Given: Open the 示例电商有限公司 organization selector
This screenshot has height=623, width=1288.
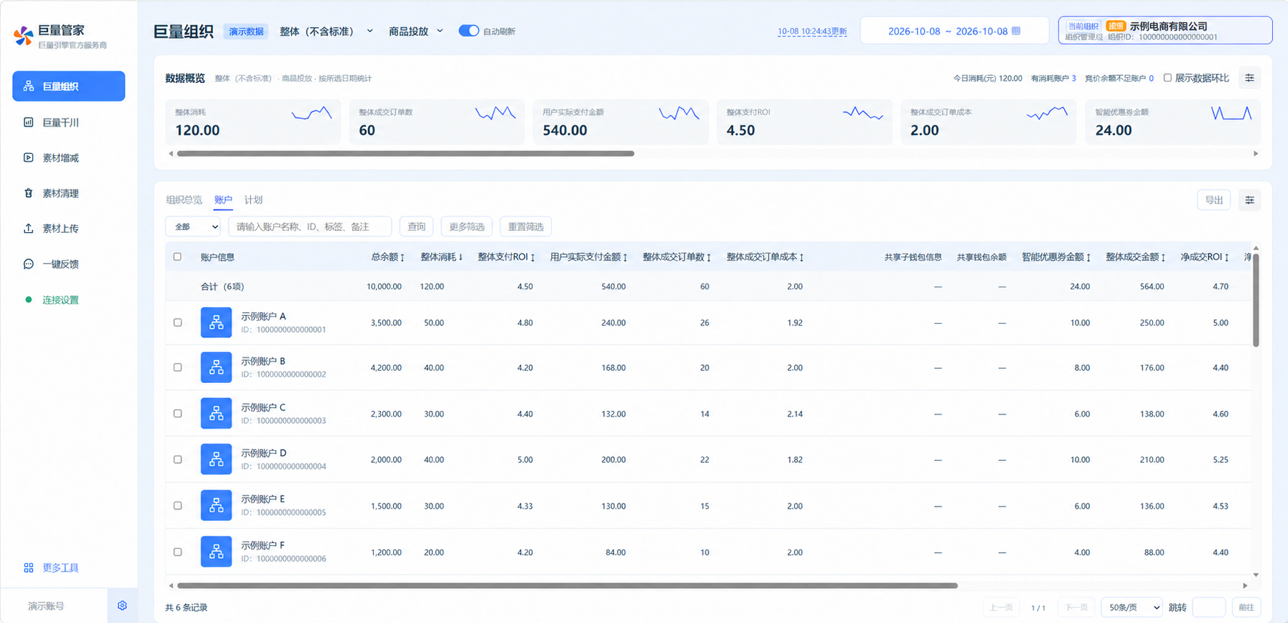Looking at the screenshot, I should 1165,31.
